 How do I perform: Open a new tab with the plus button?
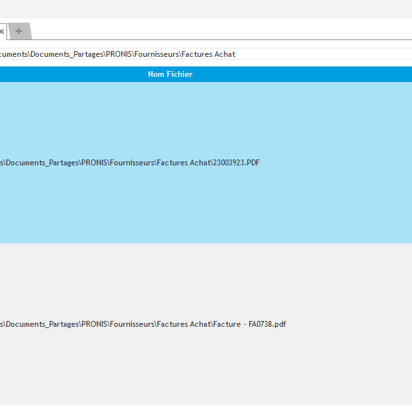pyautogui.click(x=19, y=31)
